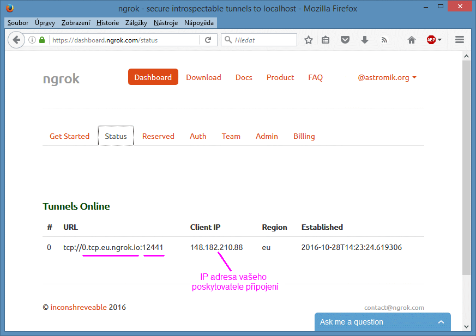
Task: Click the scrollbar up arrow
Action: (466, 56)
